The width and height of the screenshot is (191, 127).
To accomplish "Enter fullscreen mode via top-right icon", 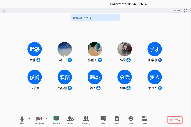I will 186,10.
